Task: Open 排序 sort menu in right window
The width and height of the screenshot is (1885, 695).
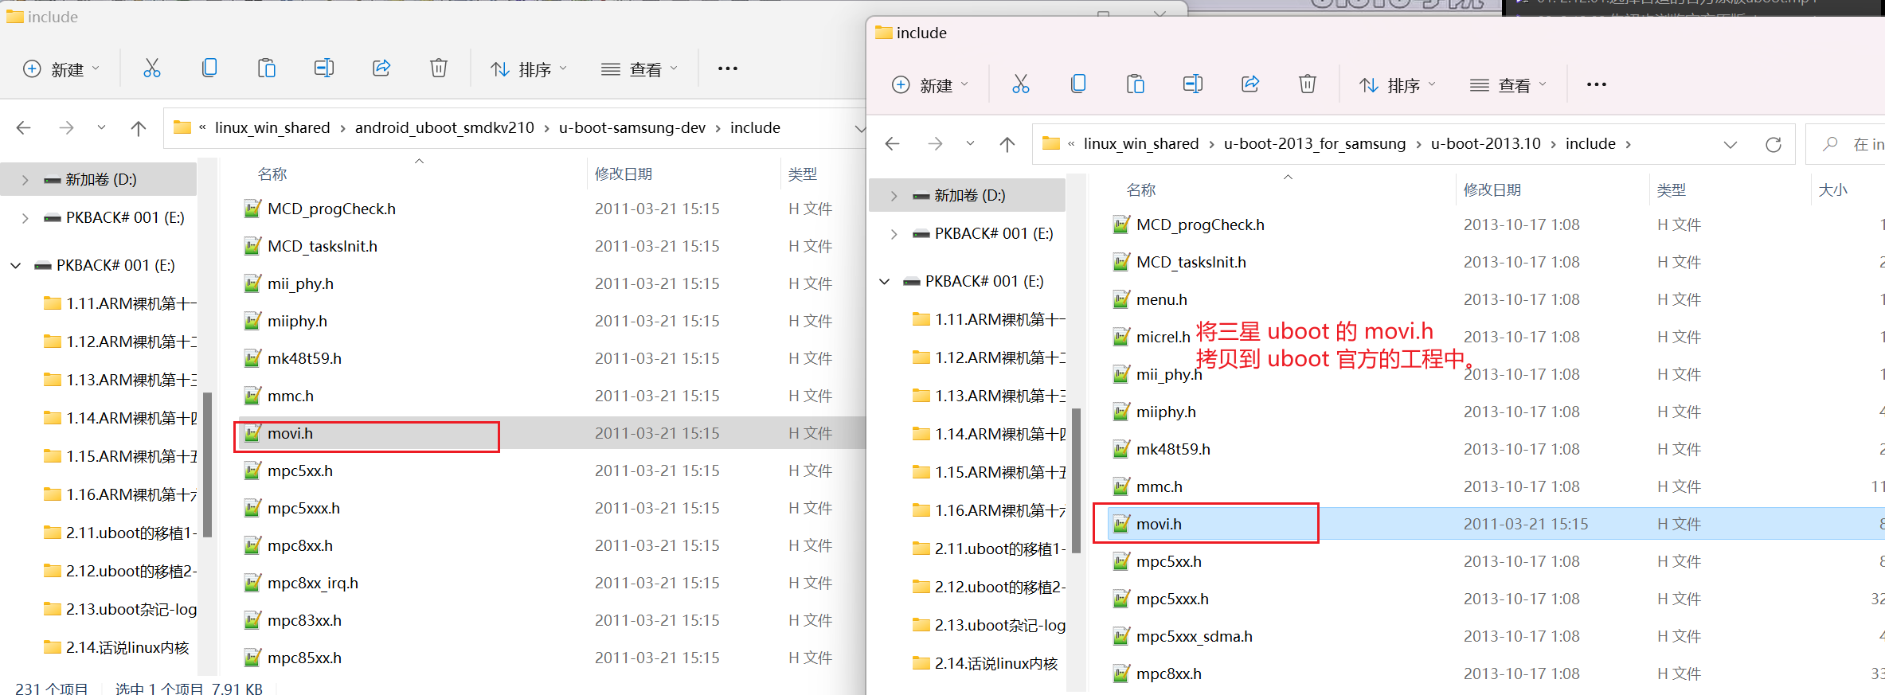Action: click(x=1397, y=85)
